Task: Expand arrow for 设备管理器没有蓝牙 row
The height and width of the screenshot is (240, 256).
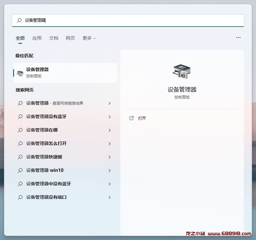Action: point(109,117)
